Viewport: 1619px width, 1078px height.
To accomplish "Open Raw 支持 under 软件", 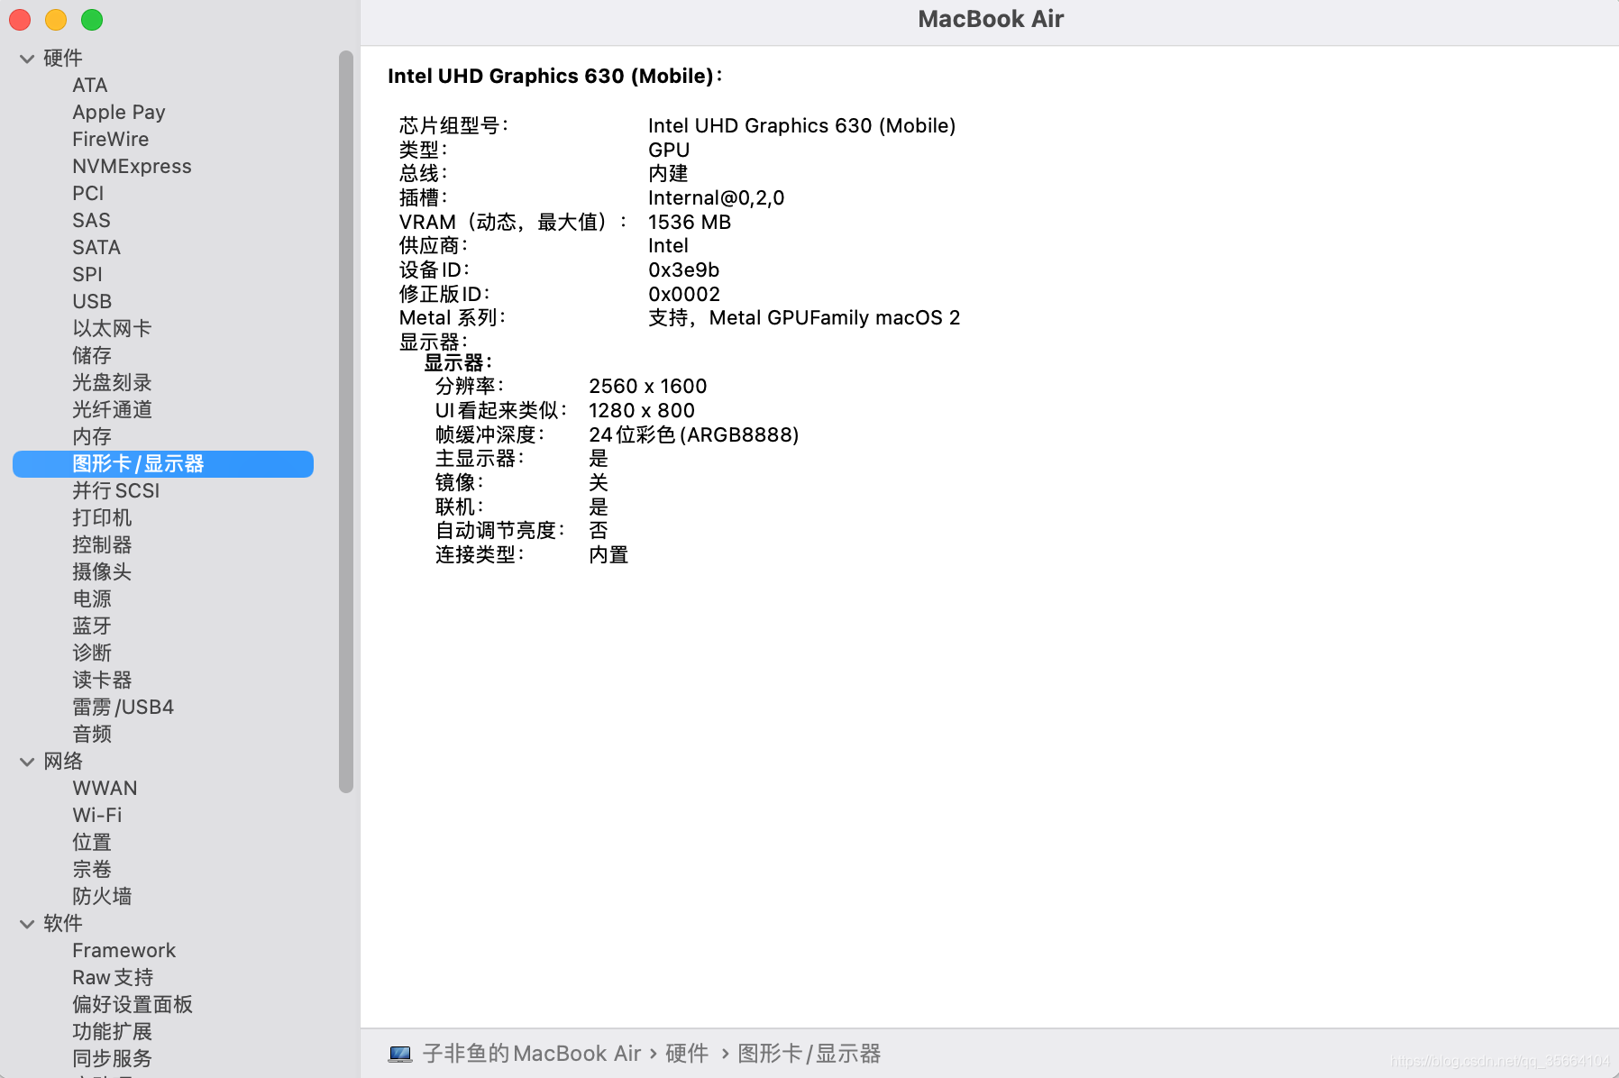I will click(113, 978).
